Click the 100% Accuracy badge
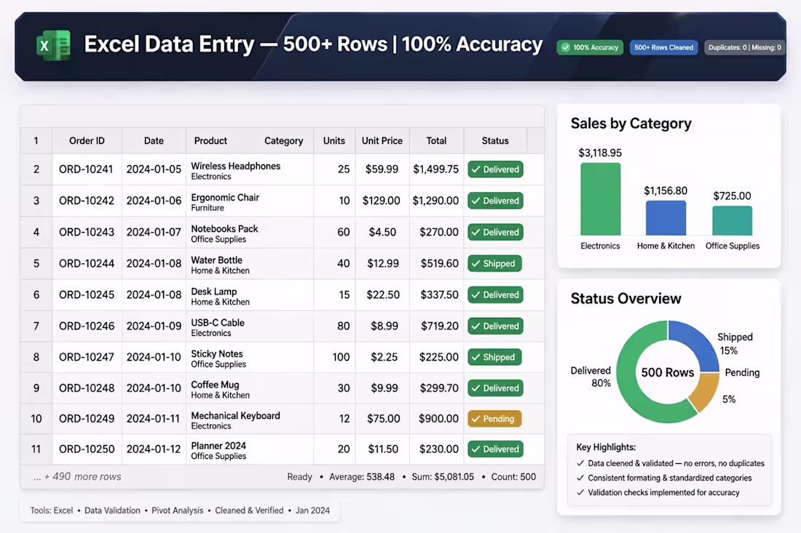 pyautogui.click(x=590, y=47)
